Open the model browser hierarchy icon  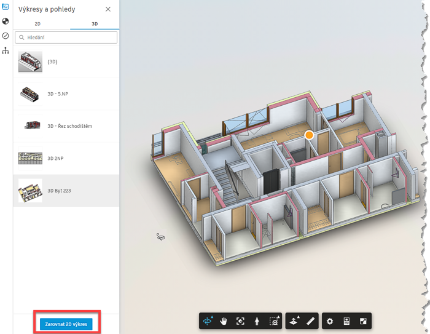tap(5, 50)
